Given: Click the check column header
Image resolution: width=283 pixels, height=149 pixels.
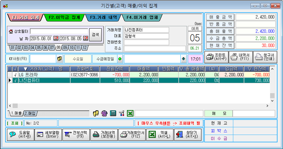Looking at the screenshot, I should click(15, 69).
